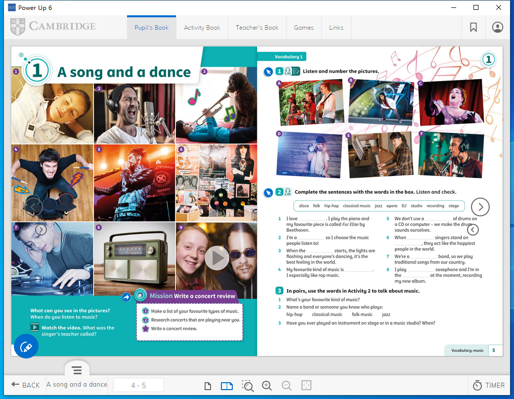This screenshot has height=399, width=514.
Task: Click the page number field 4 - 5
Action: 138,386
